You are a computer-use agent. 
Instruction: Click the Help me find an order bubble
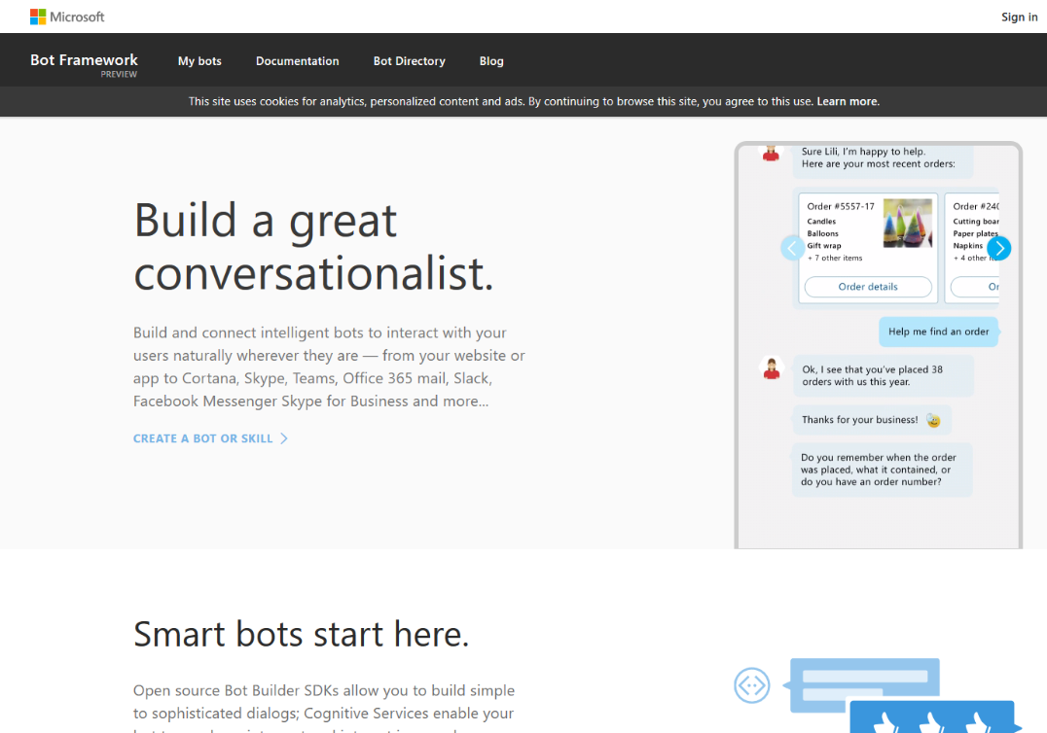[938, 332]
